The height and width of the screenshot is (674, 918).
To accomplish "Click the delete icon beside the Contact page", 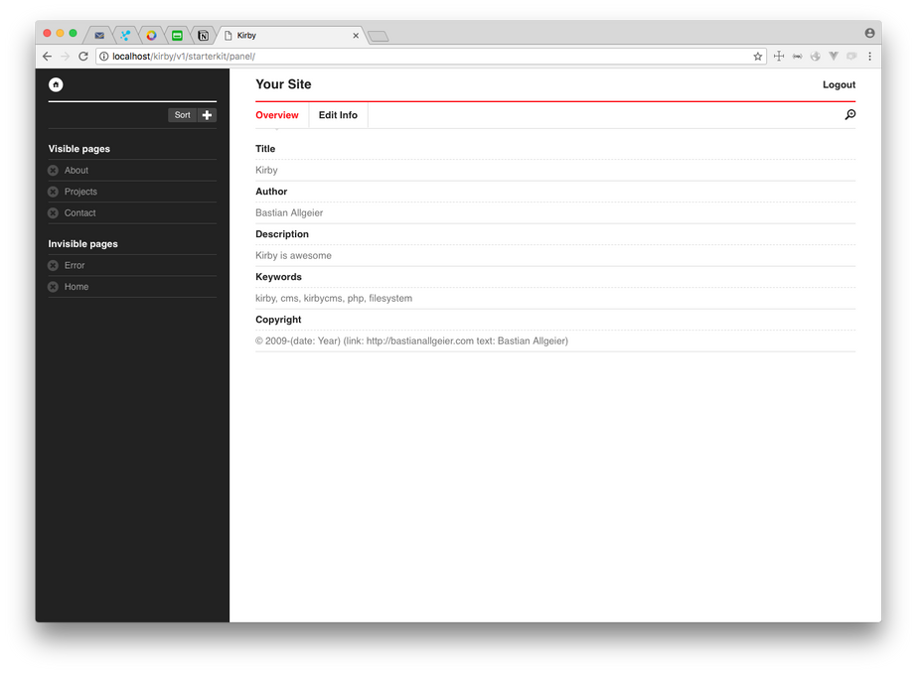I will click(53, 212).
